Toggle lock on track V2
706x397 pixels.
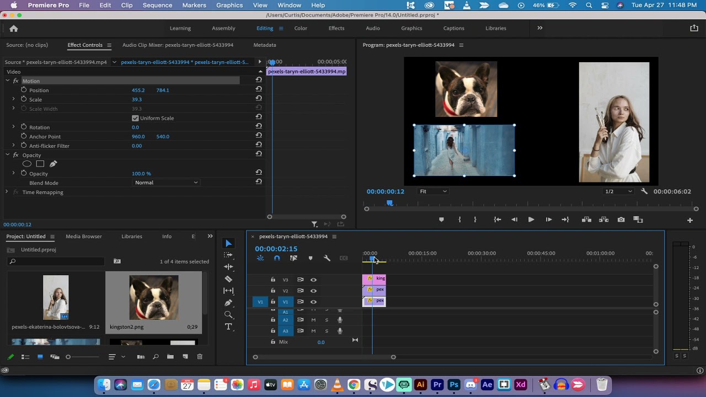click(272, 291)
